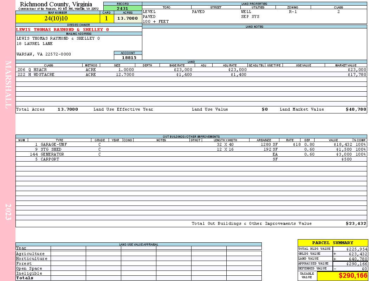Viewport: 369px width, 281px height.
Task: Click the green record number 2431
Action: pyautogui.click(x=123, y=8)
